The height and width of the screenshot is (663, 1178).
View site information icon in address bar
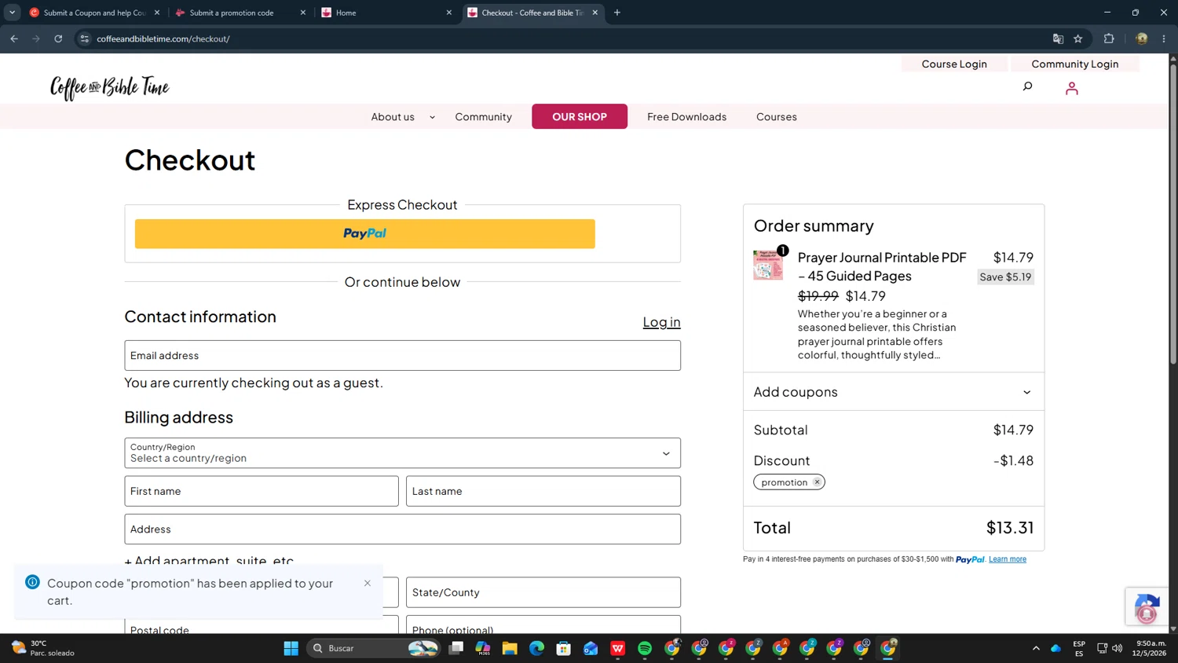tap(85, 38)
